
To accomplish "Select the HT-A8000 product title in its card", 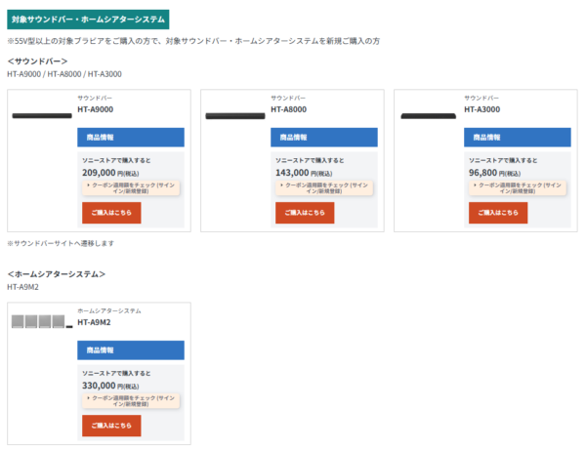I will [x=289, y=109].
